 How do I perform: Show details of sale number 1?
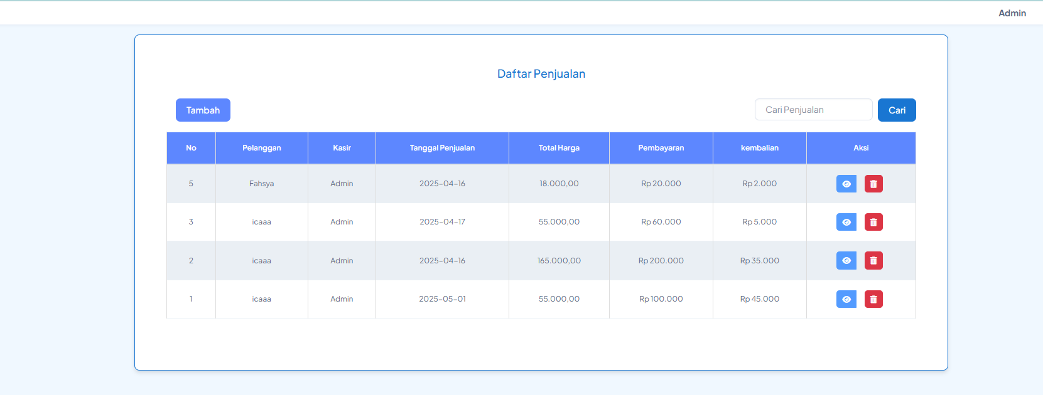tap(846, 299)
